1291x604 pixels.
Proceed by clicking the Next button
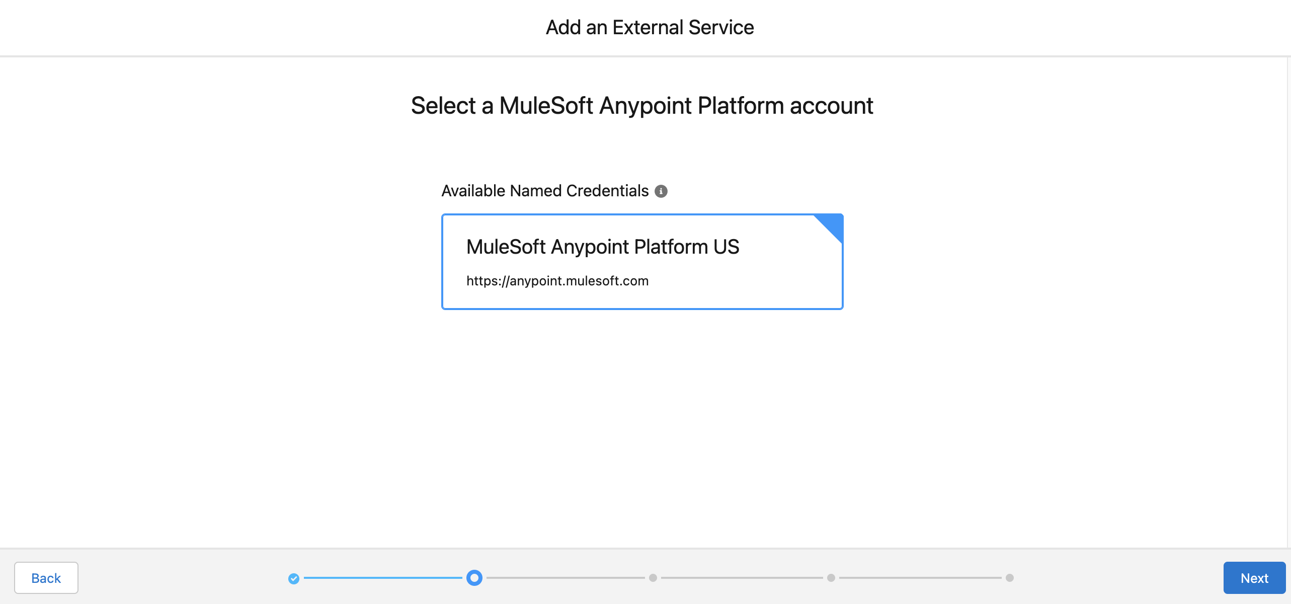coord(1254,578)
